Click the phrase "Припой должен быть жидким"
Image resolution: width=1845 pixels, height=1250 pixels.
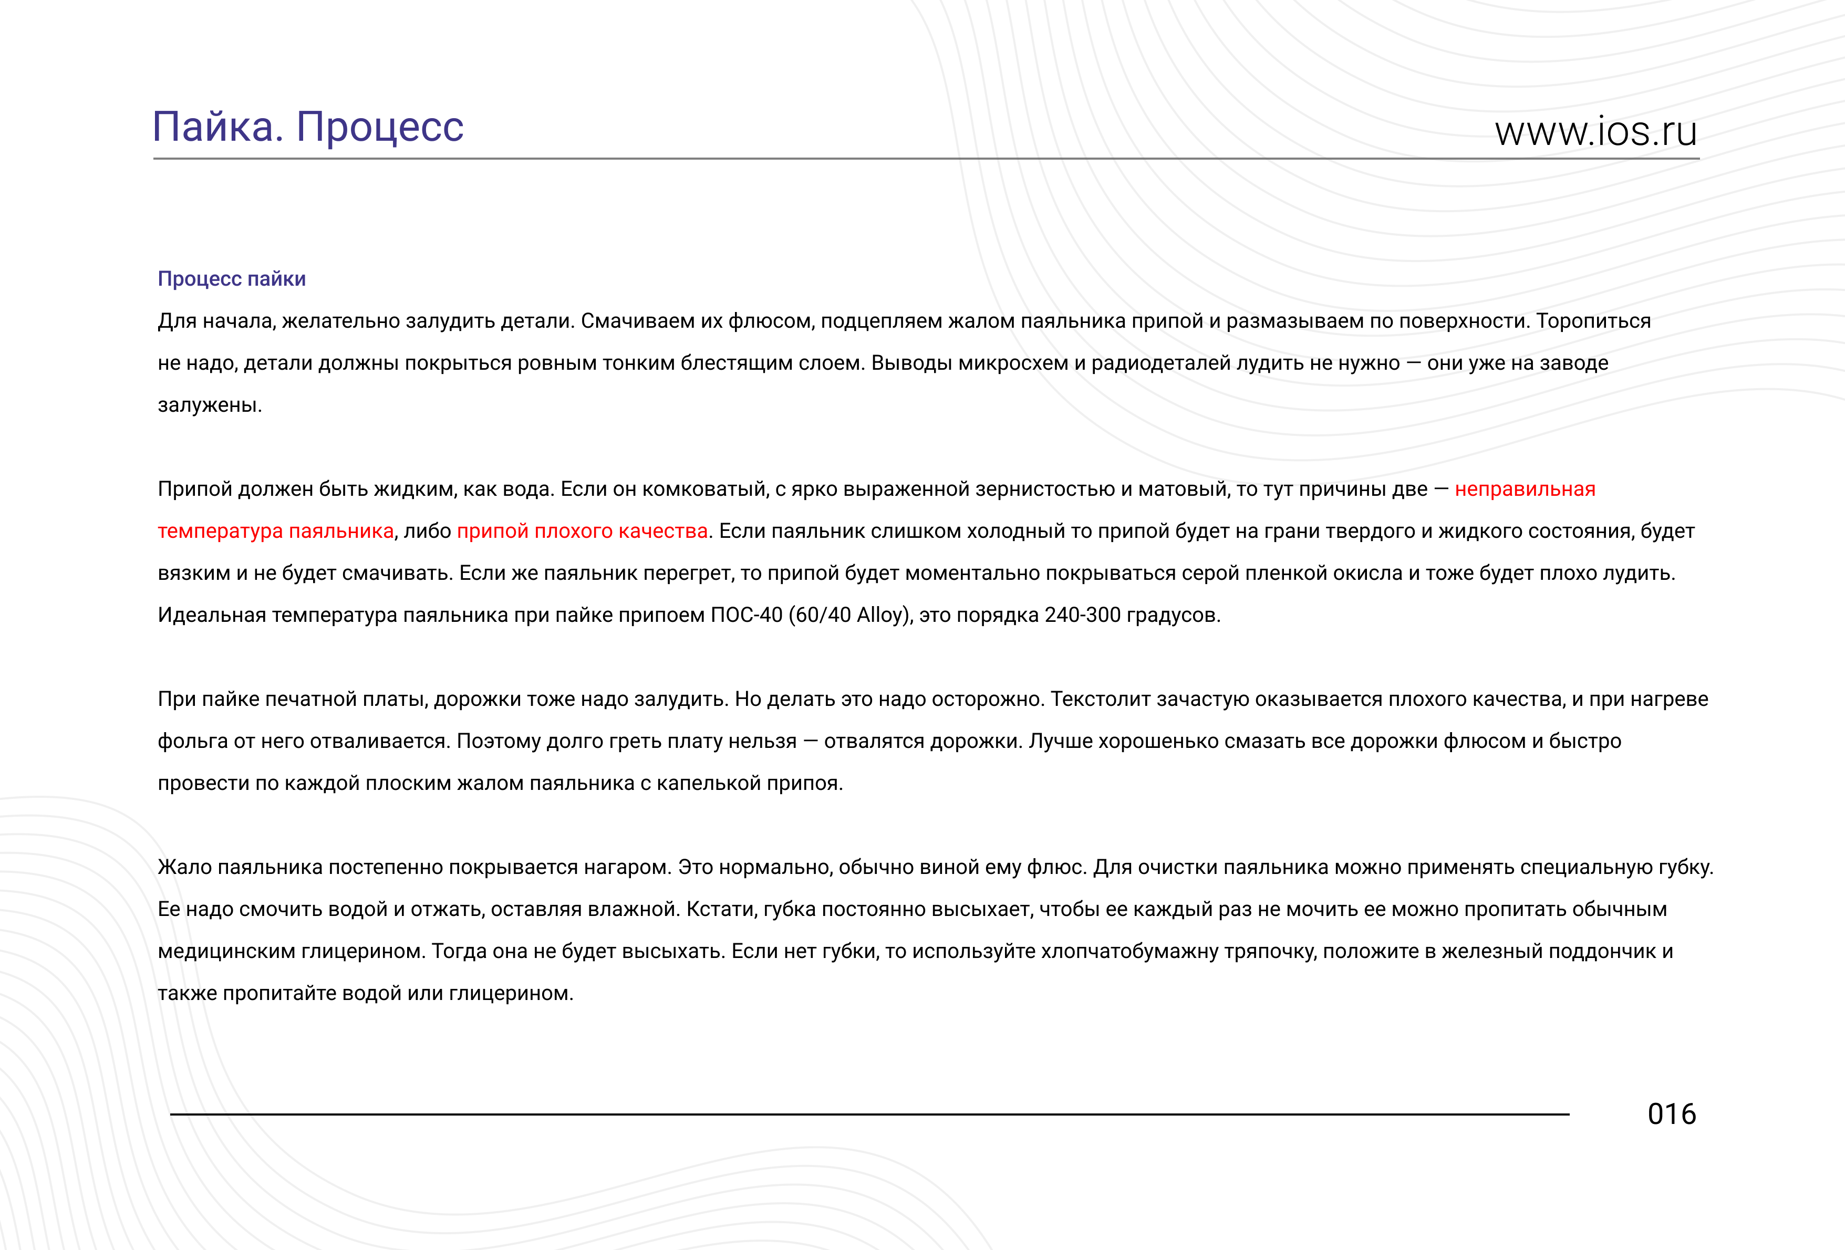click(305, 489)
